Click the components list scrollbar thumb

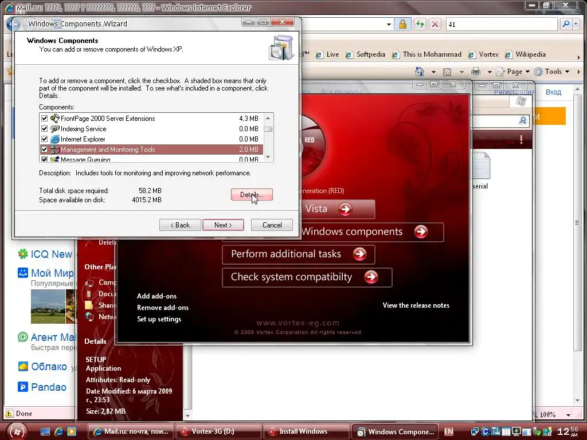point(268,129)
